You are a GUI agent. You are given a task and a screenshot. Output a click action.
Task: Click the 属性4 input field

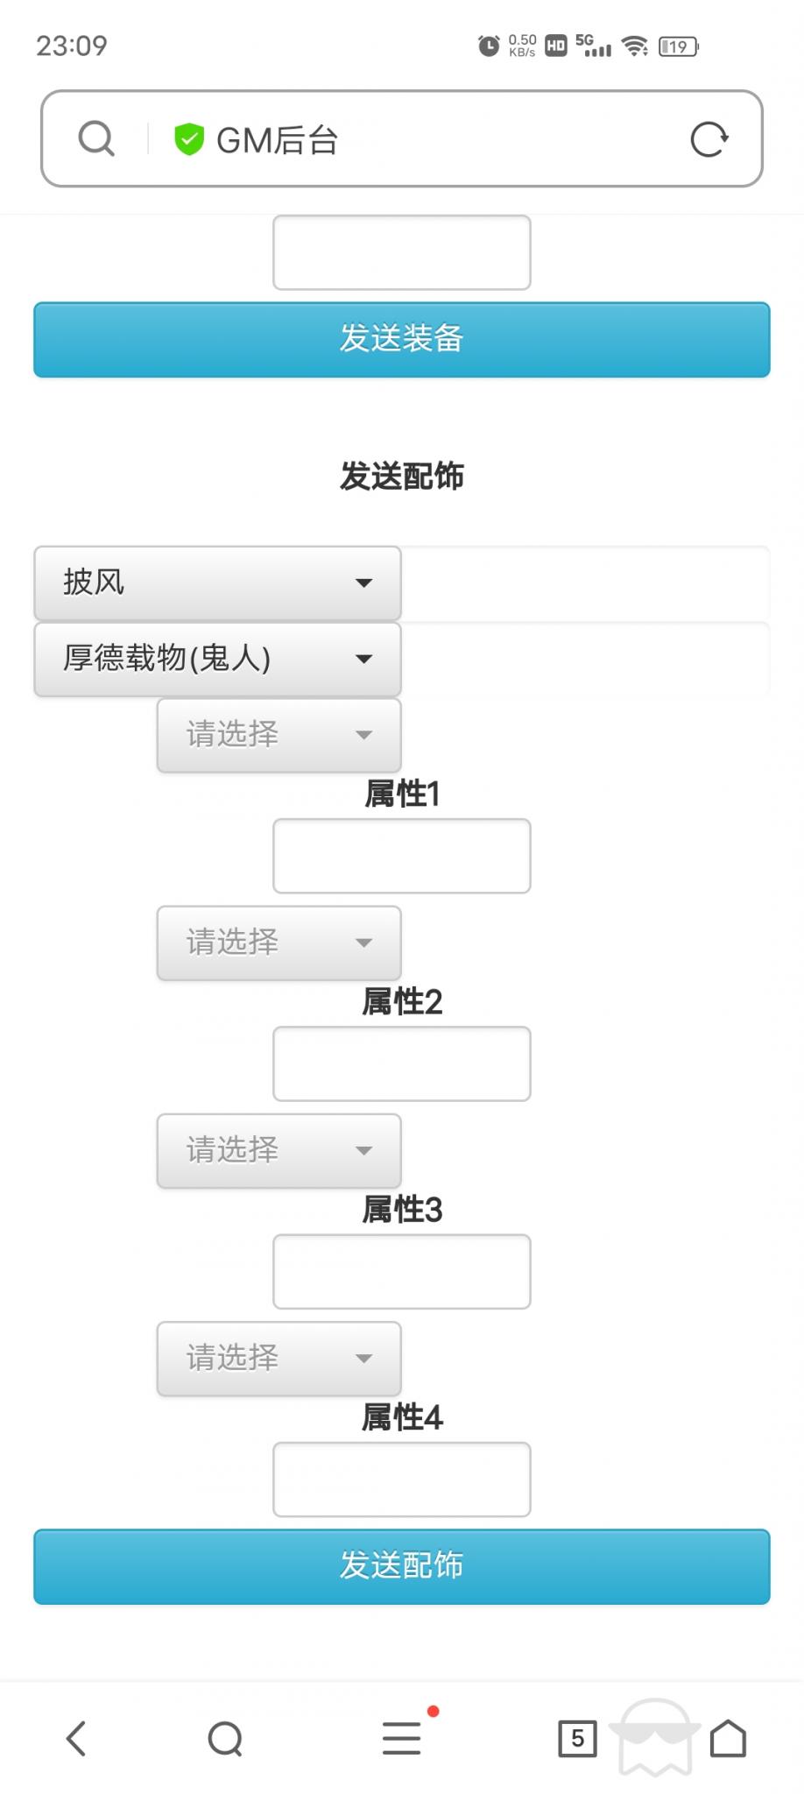401,1479
